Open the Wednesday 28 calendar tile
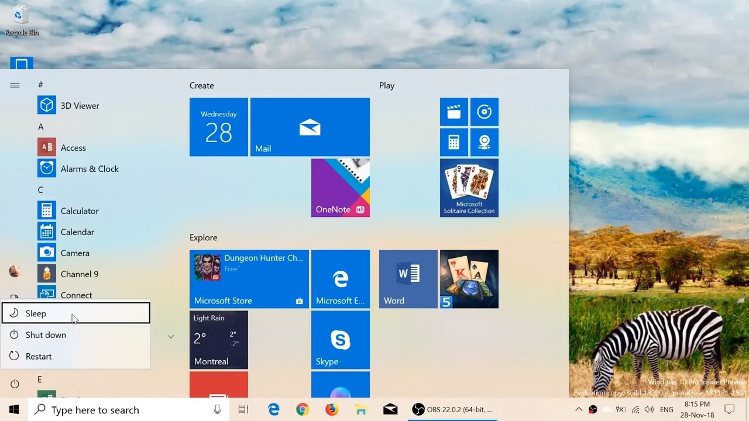This screenshot has width=749, height=421. point(219,127)
